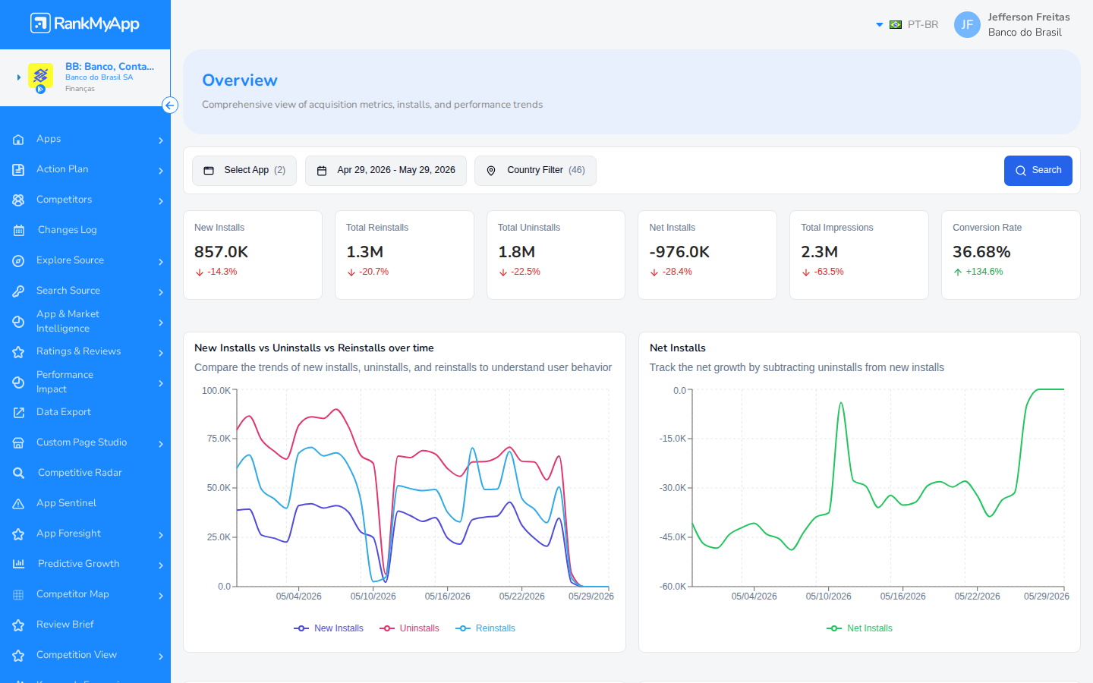Viewport: 1093px width, 683px height.
Task: Open the Select App dropdown
Action: 244,171
